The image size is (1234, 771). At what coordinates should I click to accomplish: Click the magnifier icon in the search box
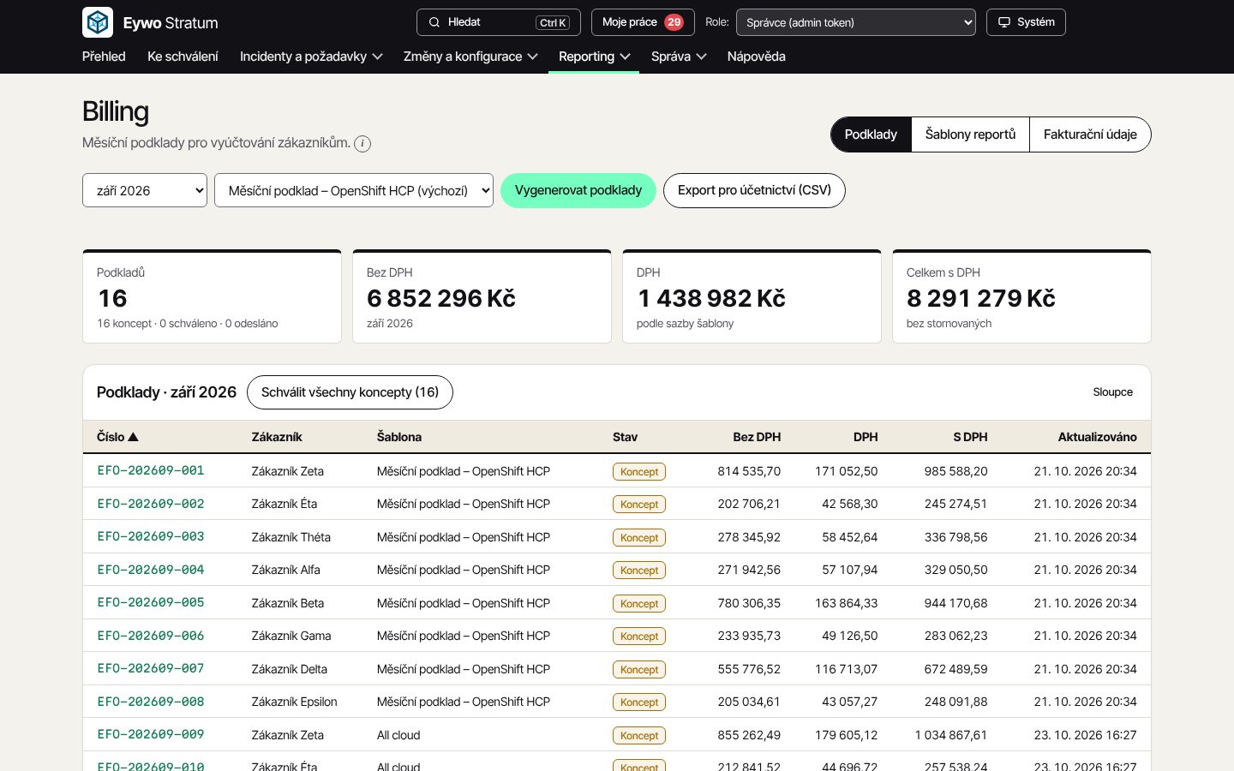pos(434,22)
